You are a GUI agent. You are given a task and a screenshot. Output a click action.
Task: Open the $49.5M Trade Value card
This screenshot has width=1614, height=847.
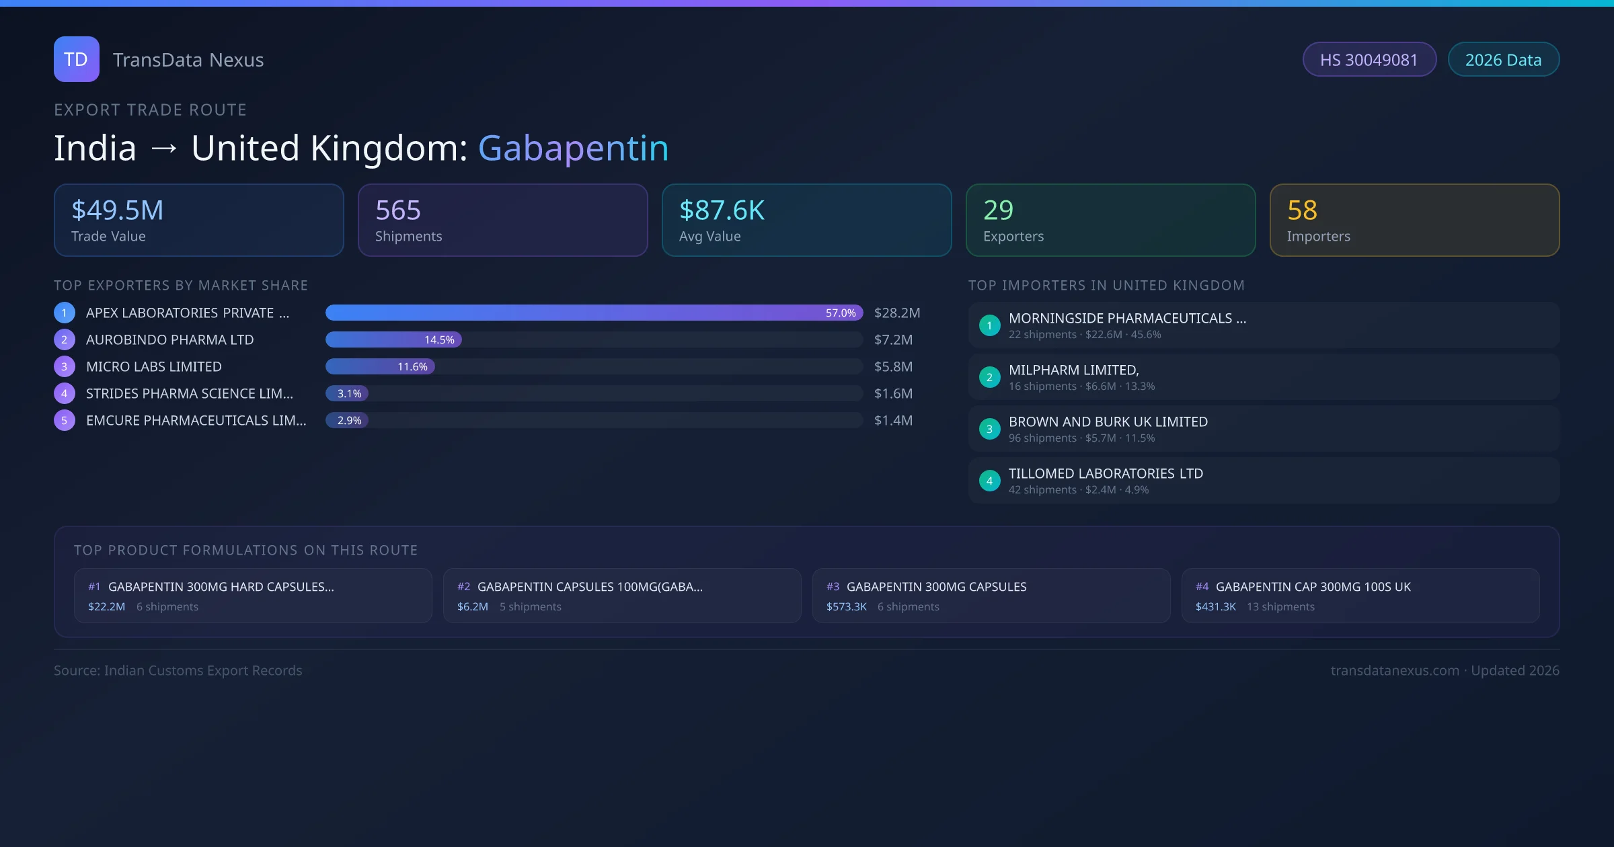198,220
